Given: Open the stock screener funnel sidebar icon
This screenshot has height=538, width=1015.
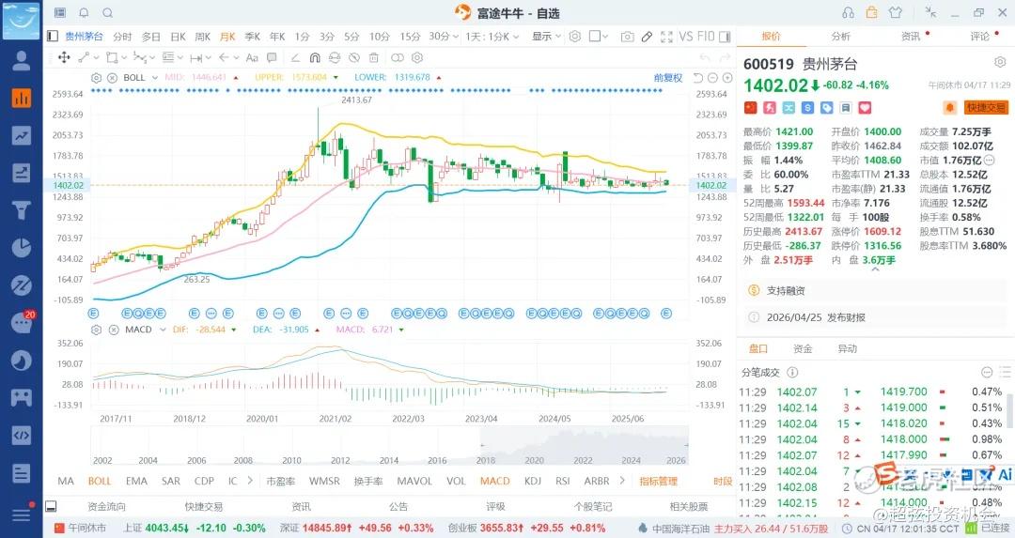Looking at the screenshot, I should coord(22,210).
